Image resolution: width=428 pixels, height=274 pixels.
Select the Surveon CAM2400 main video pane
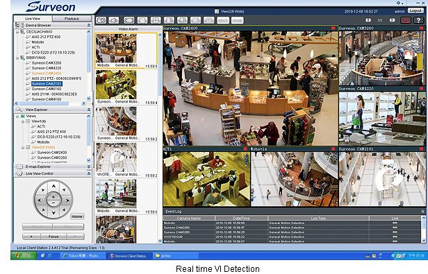[250, 88]
